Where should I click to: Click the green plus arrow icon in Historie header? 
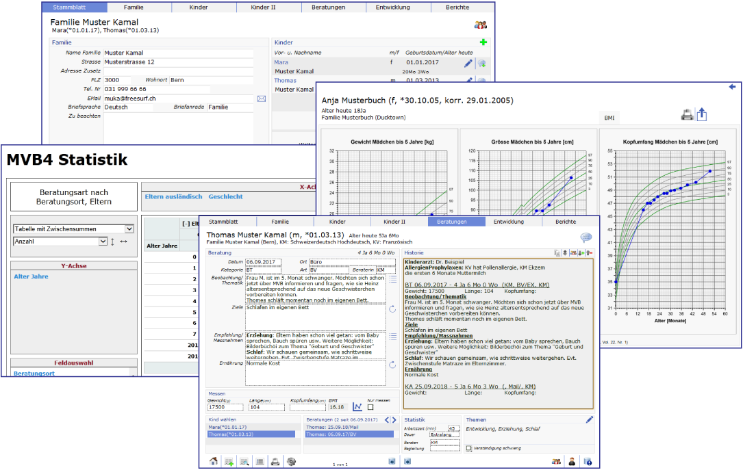581,253
